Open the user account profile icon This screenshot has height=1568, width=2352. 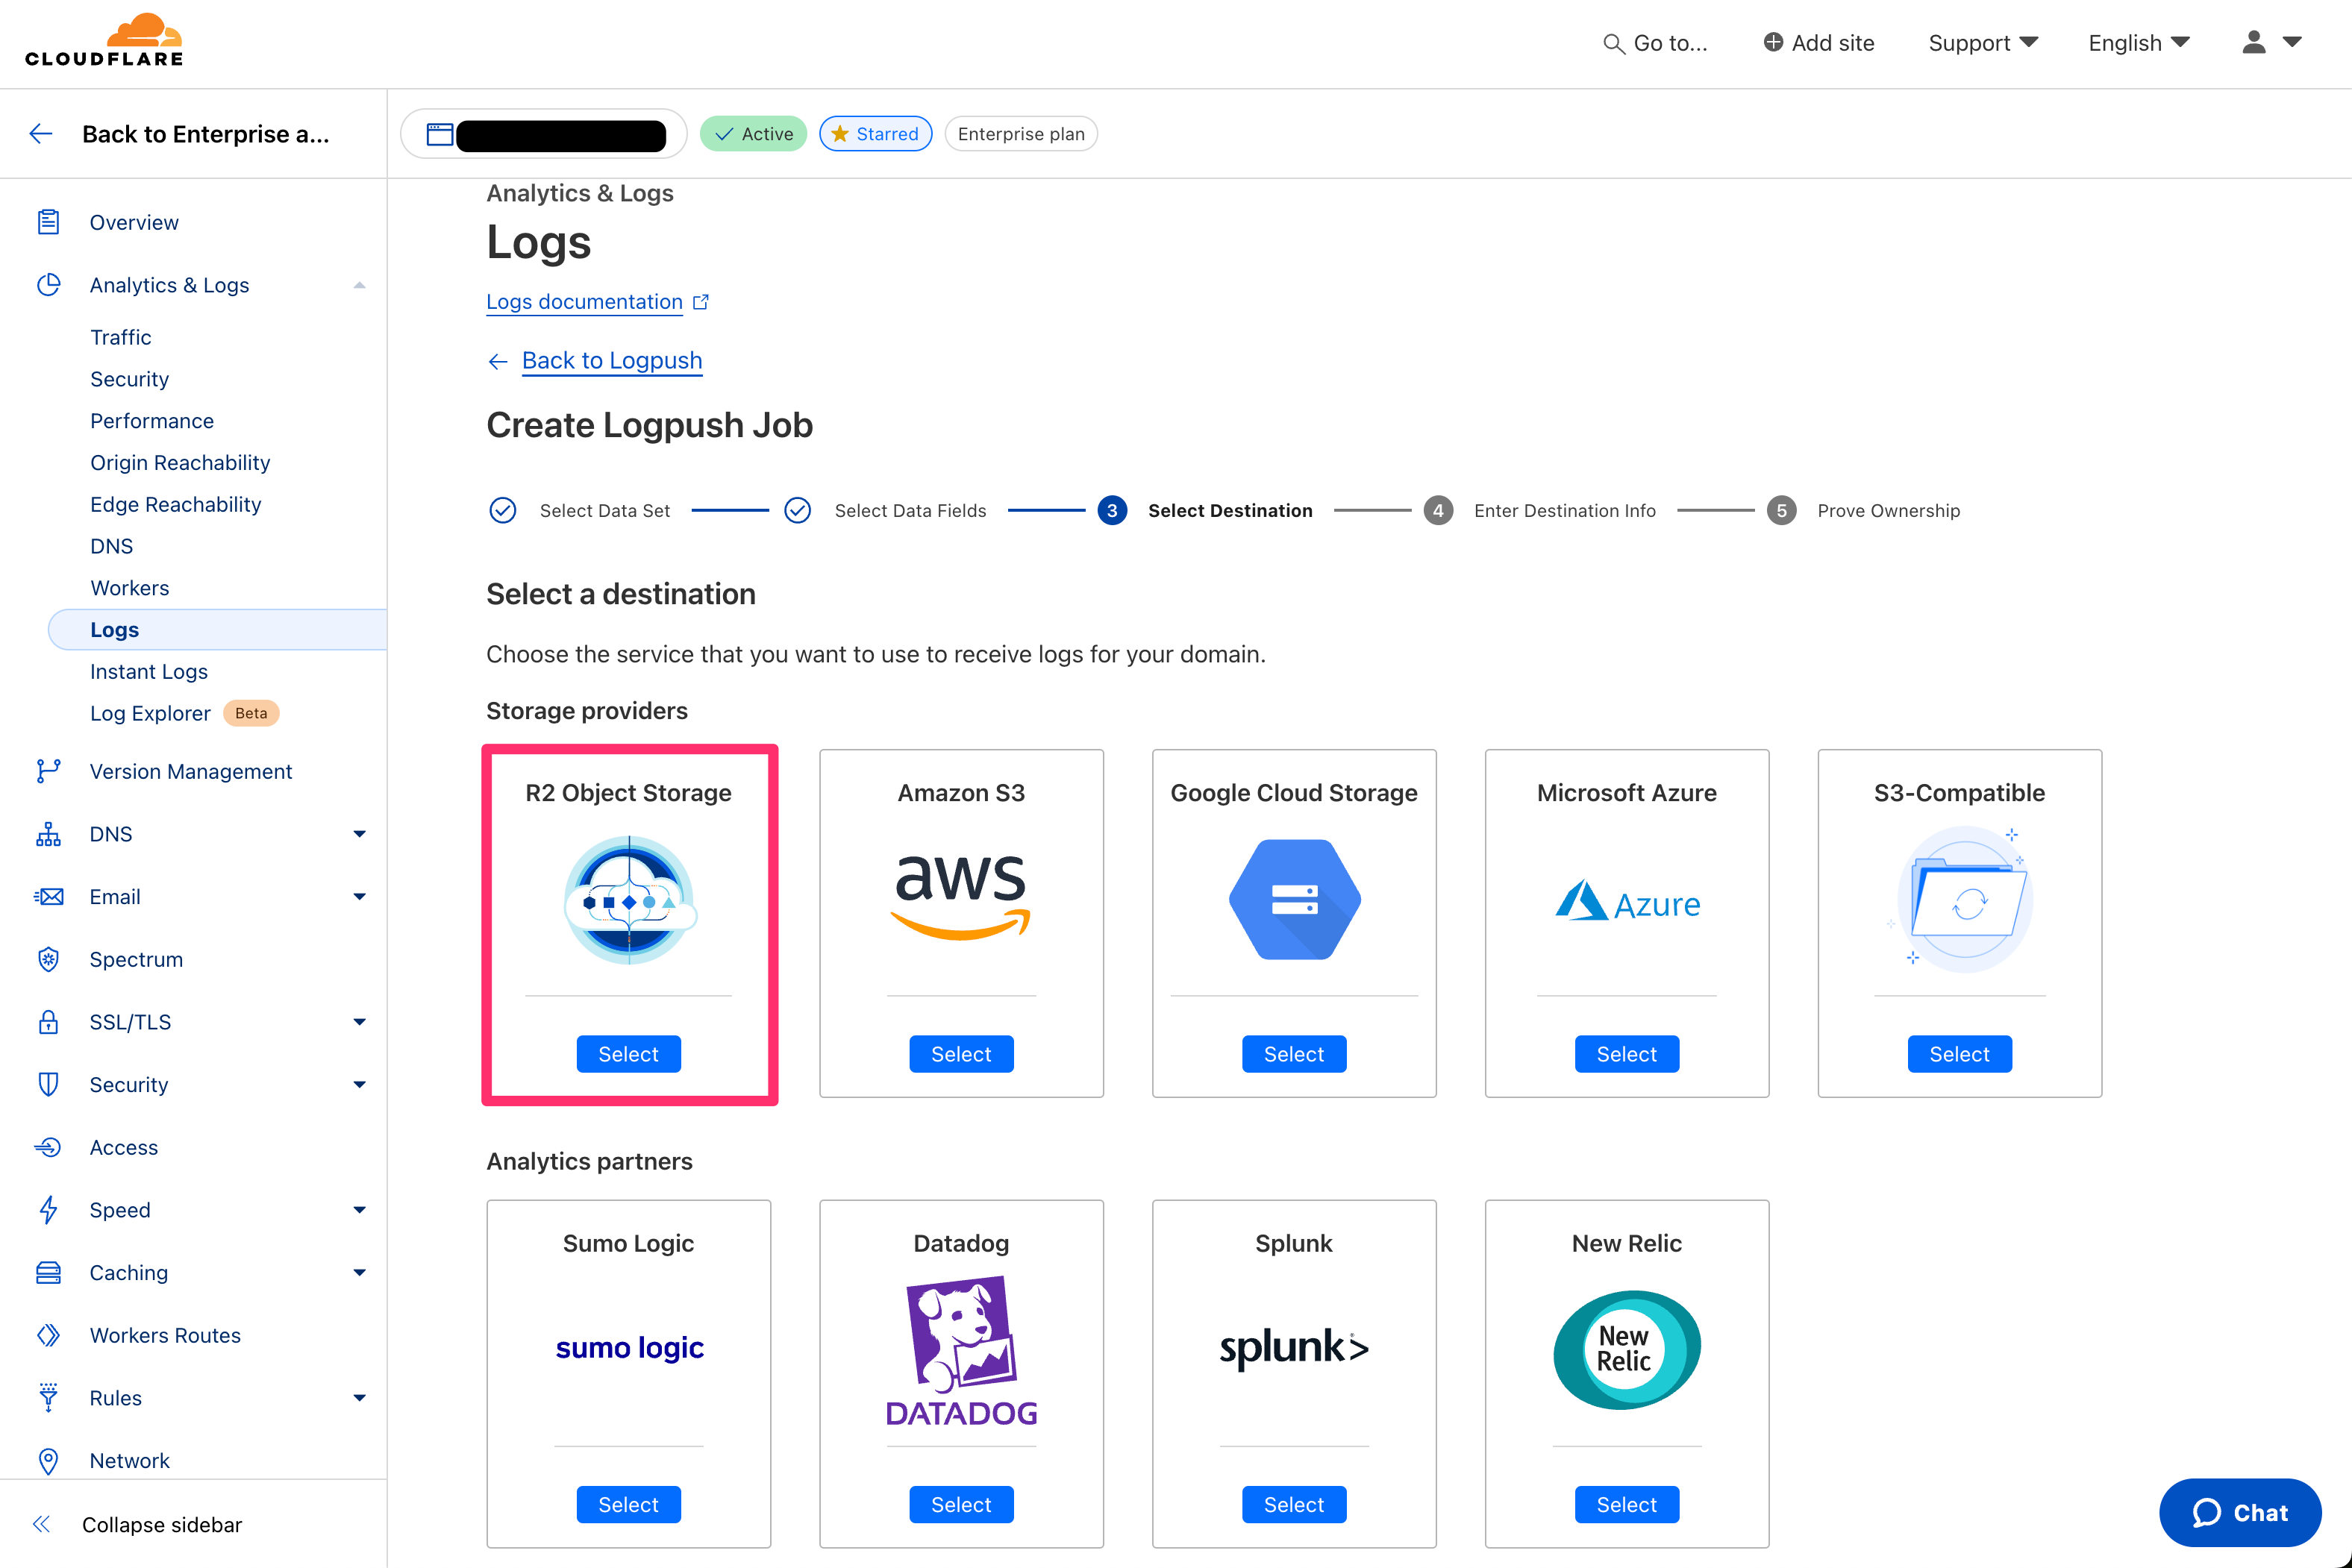click(x=2253, y=42)
